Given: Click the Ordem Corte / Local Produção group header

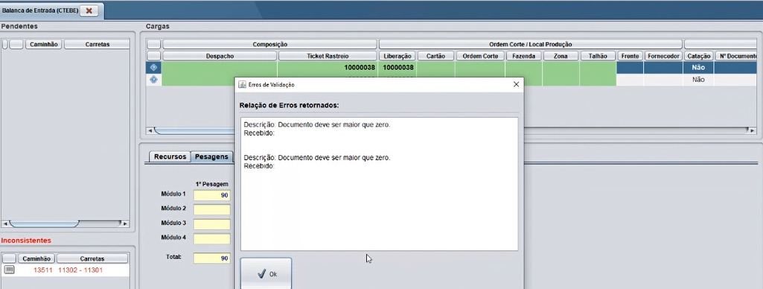Looking at the screenshot, I should tap(531, 44).
